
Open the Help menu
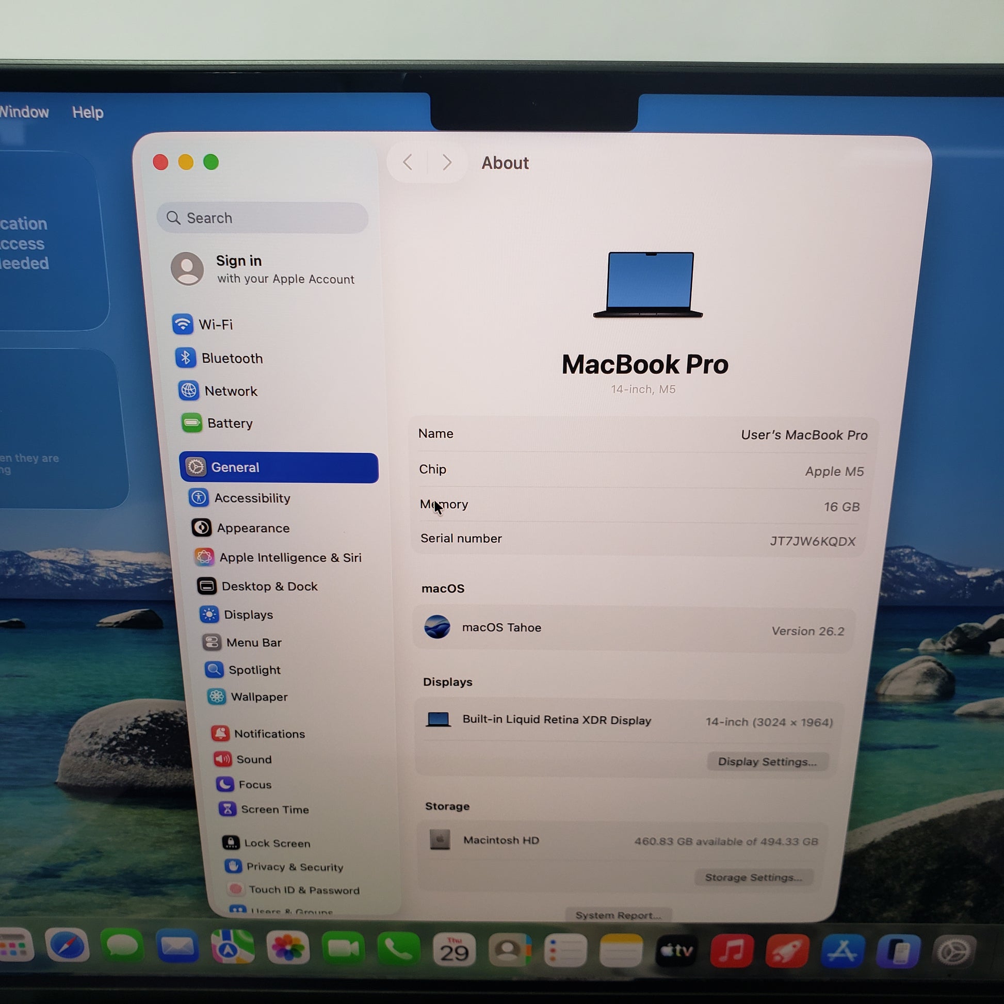[87, 112]
